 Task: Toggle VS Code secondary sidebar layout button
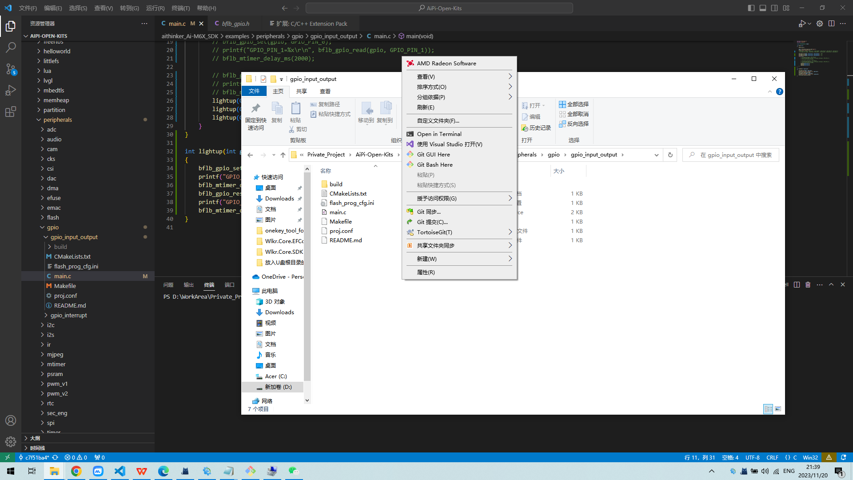pyautogui.click(x=774, y=8)
